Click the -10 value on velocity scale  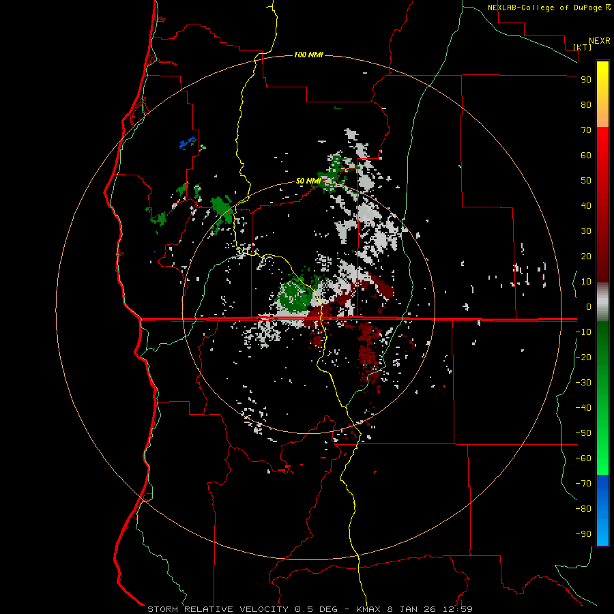pyautogui.click(x=583, y=332)
